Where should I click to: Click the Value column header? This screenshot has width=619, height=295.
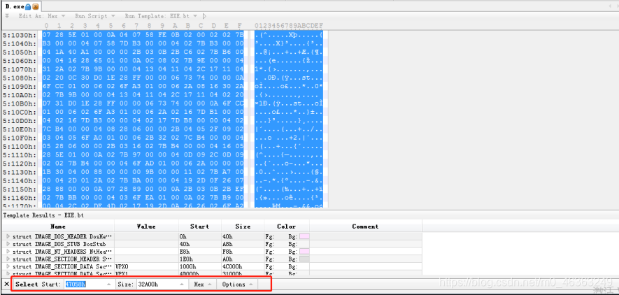pos(146,226)
